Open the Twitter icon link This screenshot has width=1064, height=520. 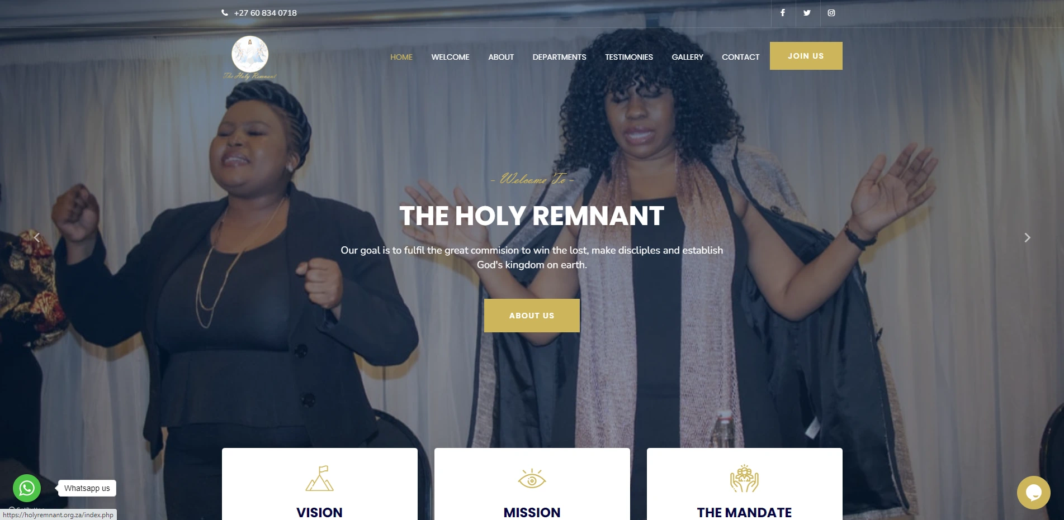click(x=807, y=13)
